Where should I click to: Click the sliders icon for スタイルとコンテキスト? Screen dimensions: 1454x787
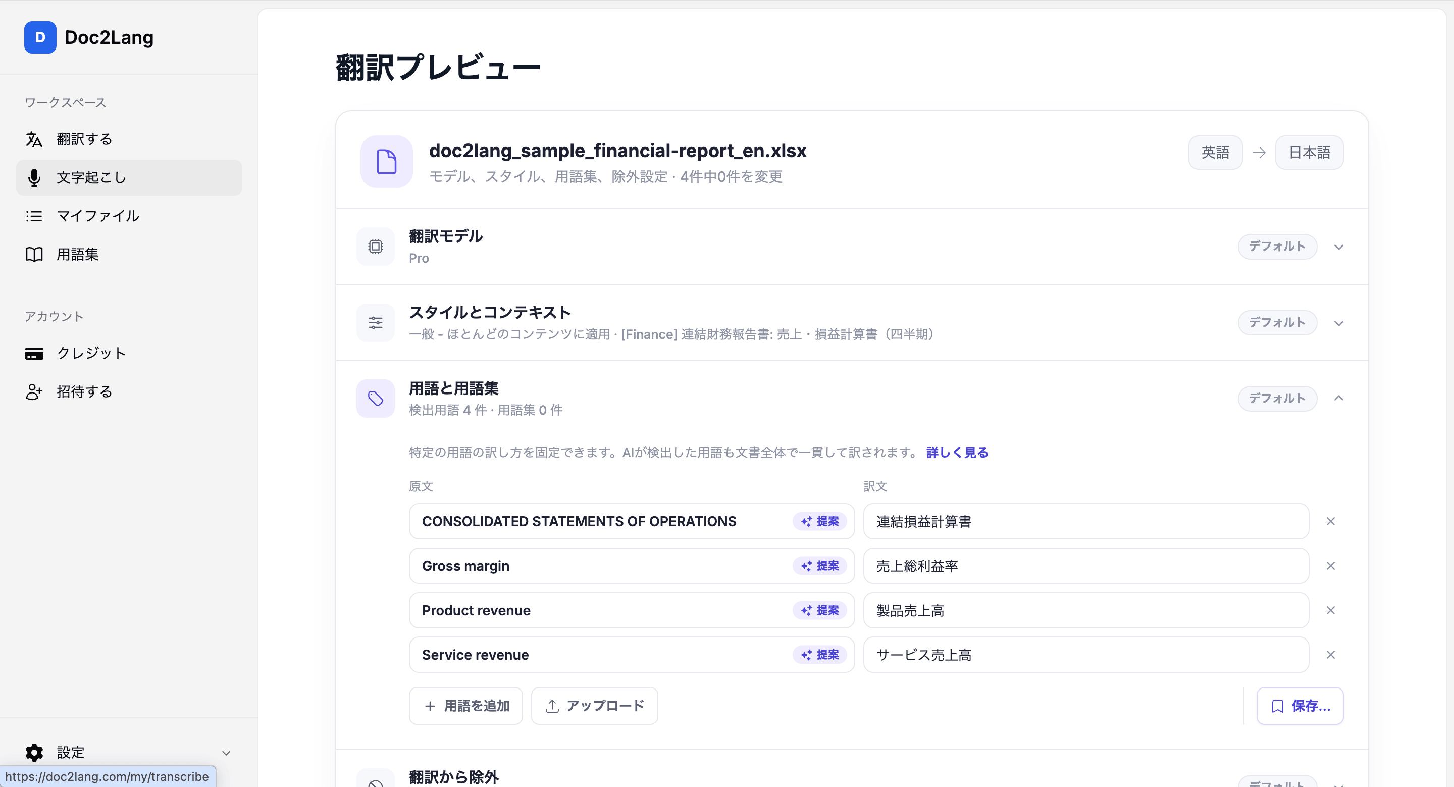(x=375, y=323)
